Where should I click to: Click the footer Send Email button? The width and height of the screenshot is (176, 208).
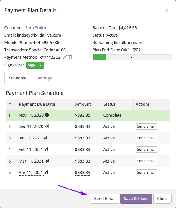(x=105, y=199)
